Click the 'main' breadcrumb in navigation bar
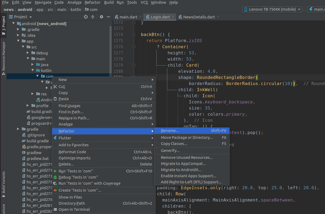Image resolution: width=325 pixels, height=214 pixels. tap(62, 10)
